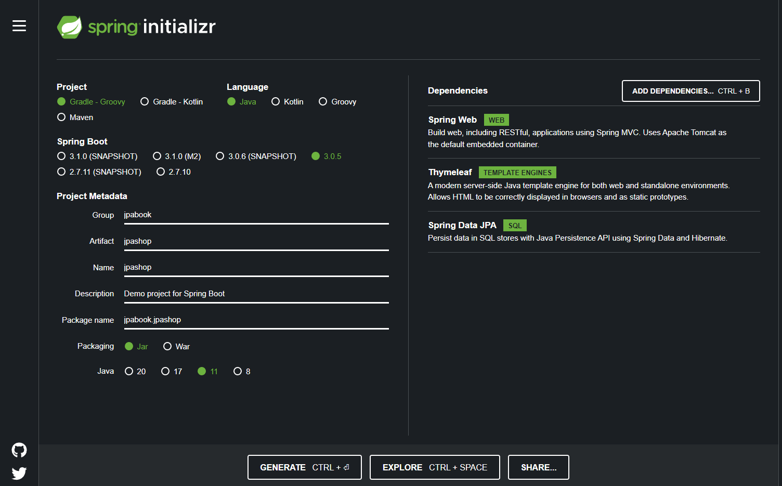Click the Language heading
The height and width of the screenshot is (486, 782).
247,87
